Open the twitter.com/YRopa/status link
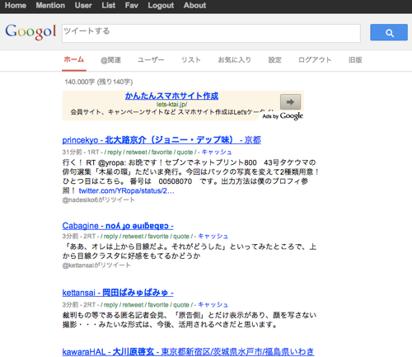 pos(126,190)
